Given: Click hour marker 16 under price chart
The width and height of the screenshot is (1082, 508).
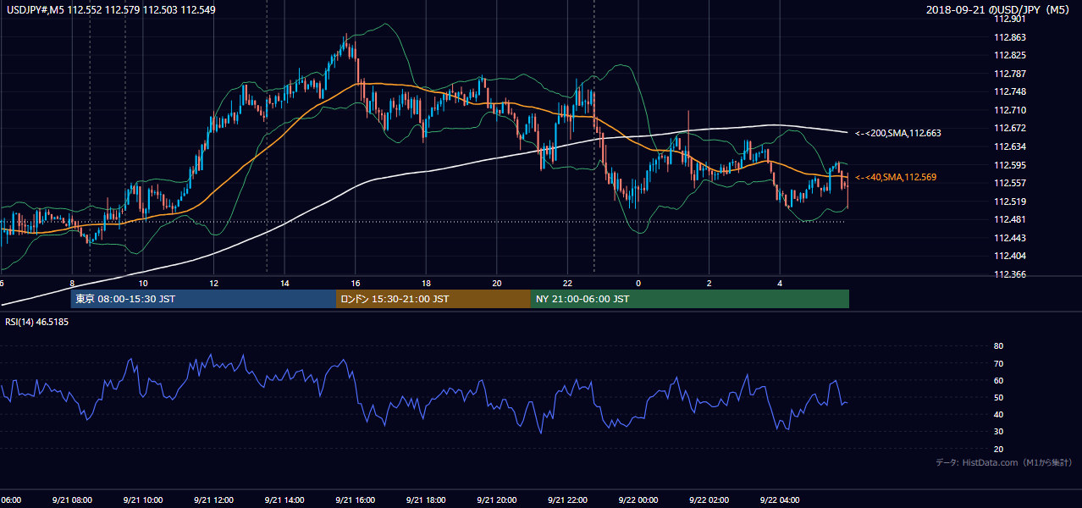Looking at the screenshot, I should coord(356,284).
